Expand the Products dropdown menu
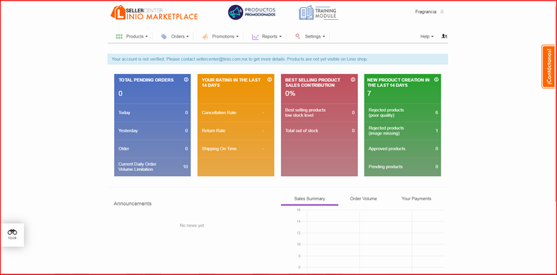 [137, 36]
